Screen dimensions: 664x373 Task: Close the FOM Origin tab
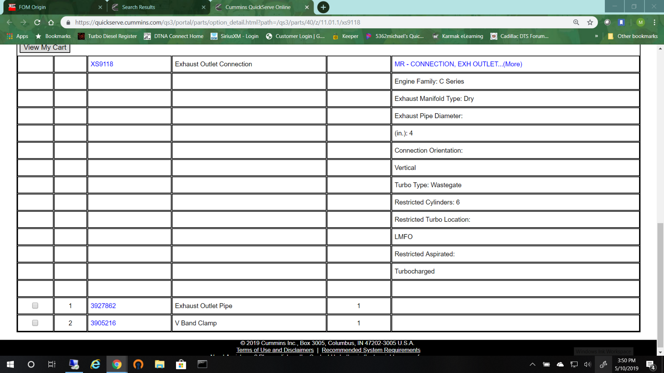tap(100, 7)
